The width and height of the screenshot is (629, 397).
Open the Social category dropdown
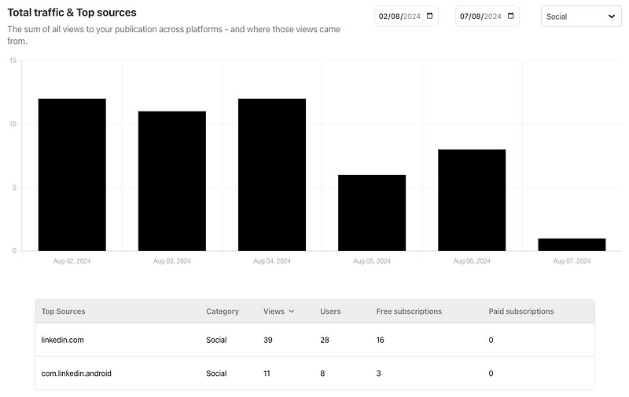[x=581, y=16]
